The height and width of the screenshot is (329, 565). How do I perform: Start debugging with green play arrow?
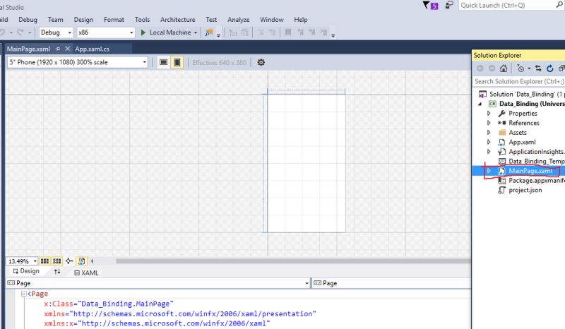pyautogui.click(x=143, y=32)
